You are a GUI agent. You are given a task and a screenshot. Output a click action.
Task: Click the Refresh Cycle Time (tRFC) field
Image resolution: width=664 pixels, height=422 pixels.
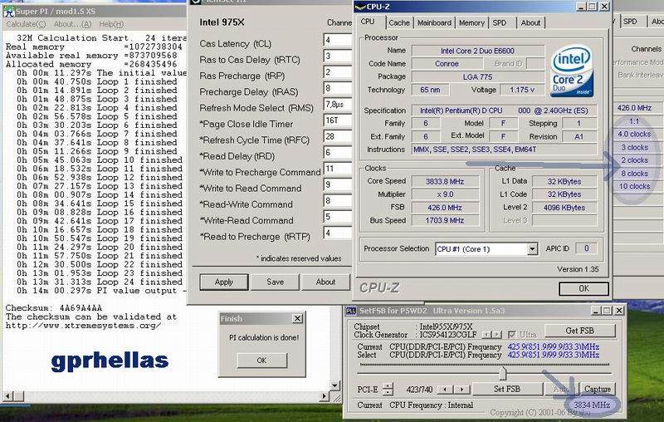click(338, 136)
